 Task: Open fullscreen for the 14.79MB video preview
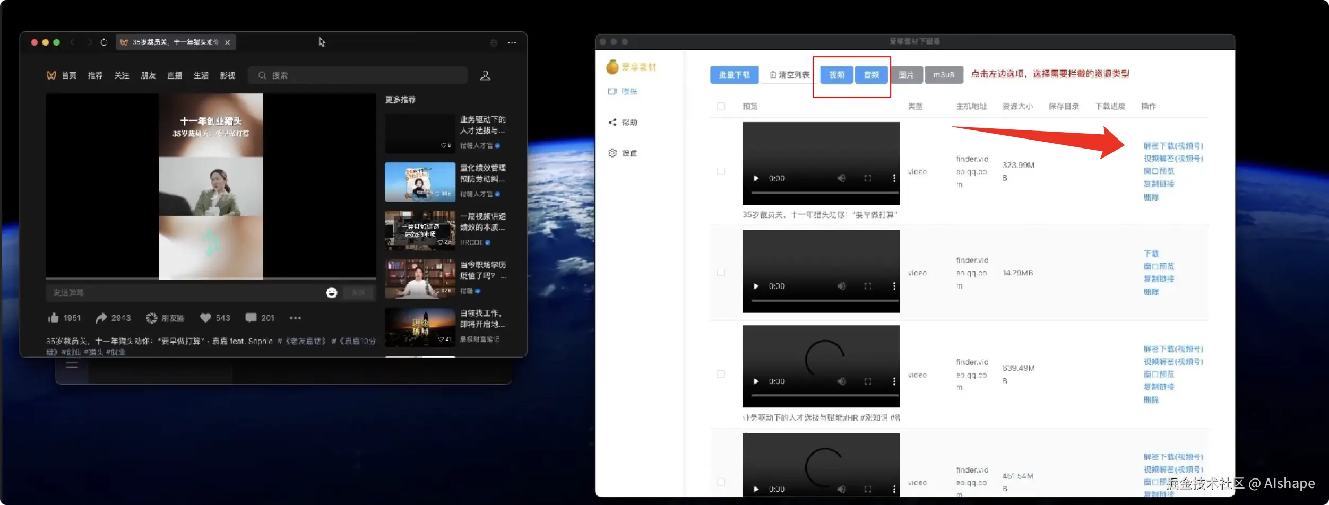point(868,286)
